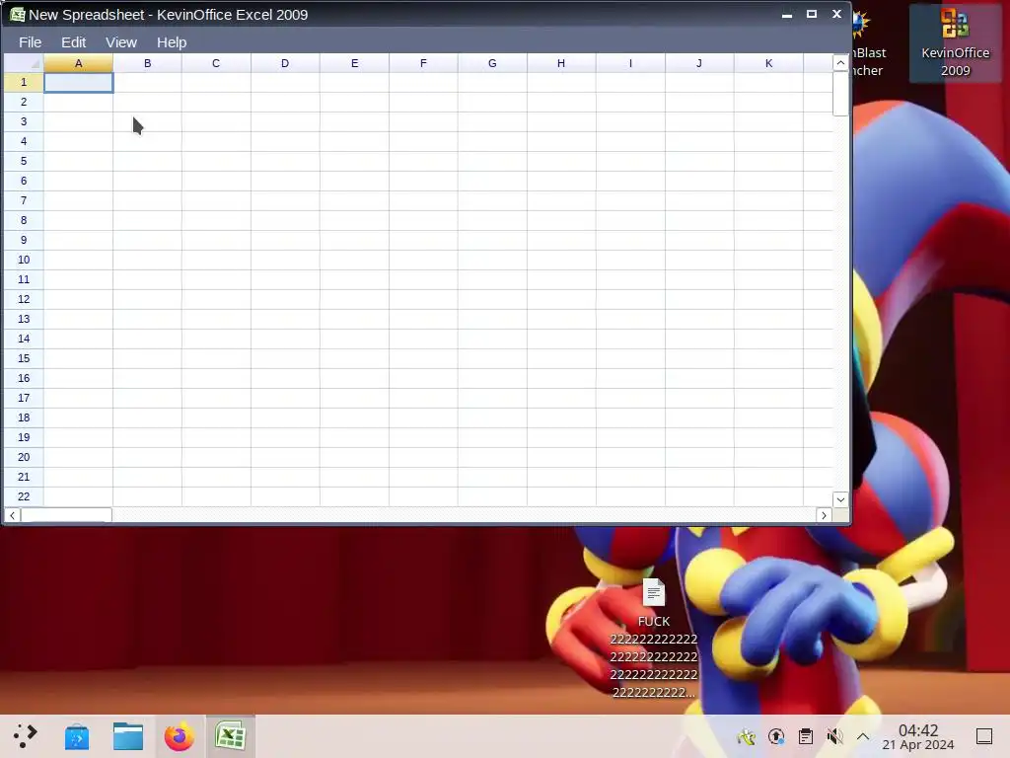This screenshot has height=758, width=1010.
Task: Select column B header
Action: click(148, 63)
